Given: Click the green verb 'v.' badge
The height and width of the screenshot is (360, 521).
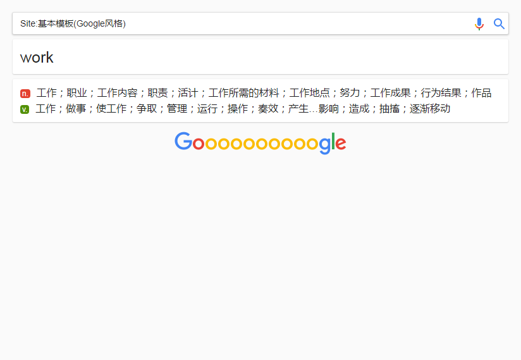Looking at the screenshot, I should (x=25, y=109).
